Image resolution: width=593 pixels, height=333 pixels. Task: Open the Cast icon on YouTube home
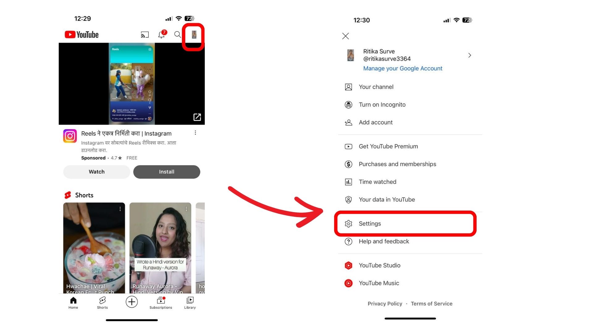145,35
